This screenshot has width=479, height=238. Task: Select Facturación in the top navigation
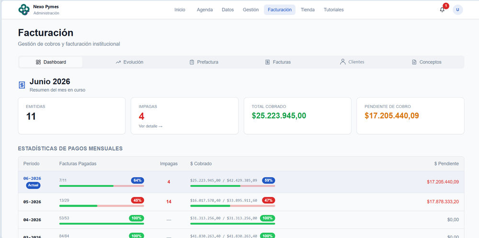(280, 10)
